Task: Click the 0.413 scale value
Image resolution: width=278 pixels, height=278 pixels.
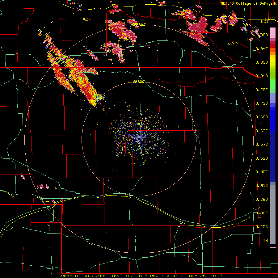Action: (262, 186)
